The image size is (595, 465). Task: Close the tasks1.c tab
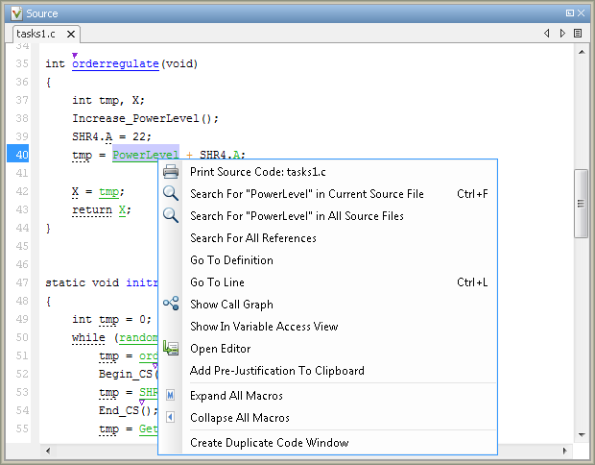tap(71, 35)
